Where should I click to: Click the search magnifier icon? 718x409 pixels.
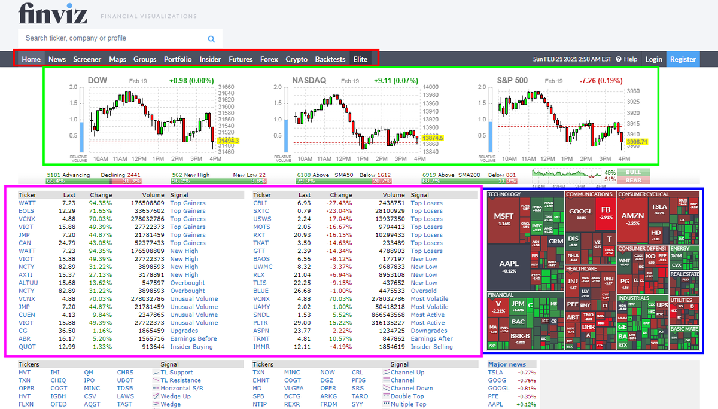pyautogui.click(x=211, y=39)
